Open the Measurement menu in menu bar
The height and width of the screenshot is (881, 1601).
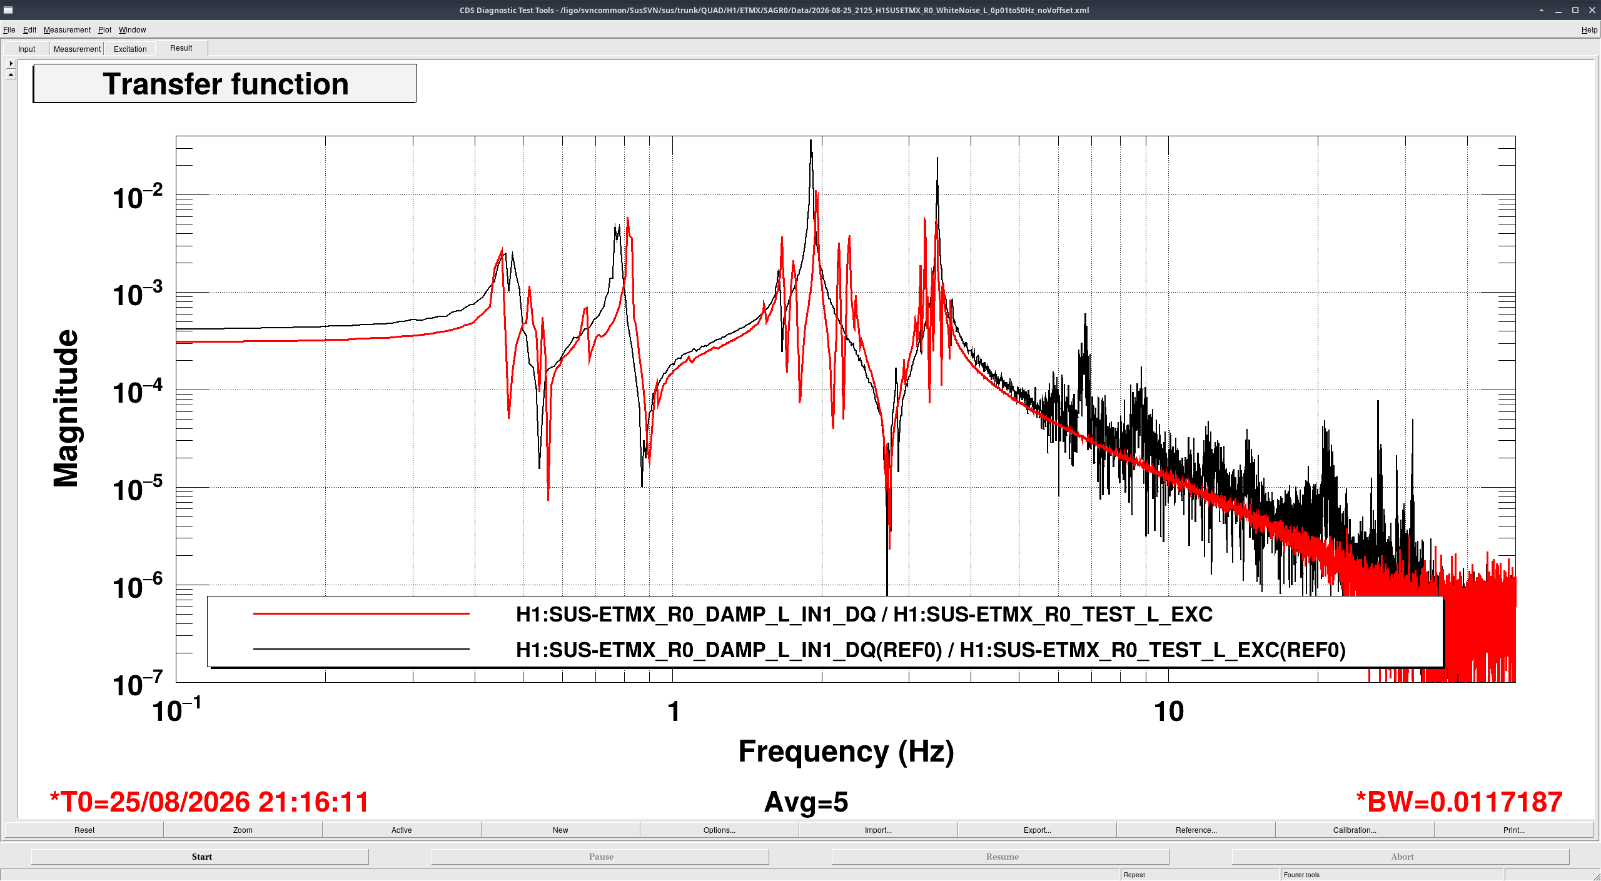(x=67, y=29)
